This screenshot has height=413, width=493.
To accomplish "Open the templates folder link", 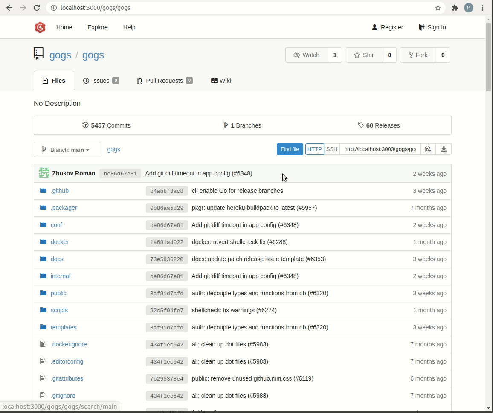I will tap(64, 327).
